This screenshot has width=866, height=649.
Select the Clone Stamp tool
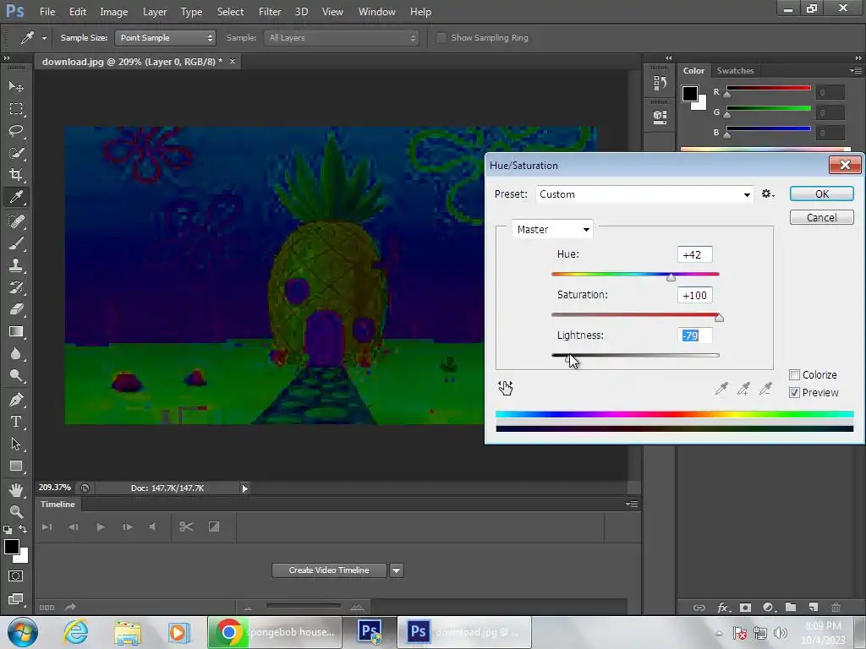16,265
